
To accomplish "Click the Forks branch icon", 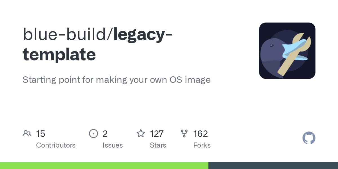I will point(184,134).
